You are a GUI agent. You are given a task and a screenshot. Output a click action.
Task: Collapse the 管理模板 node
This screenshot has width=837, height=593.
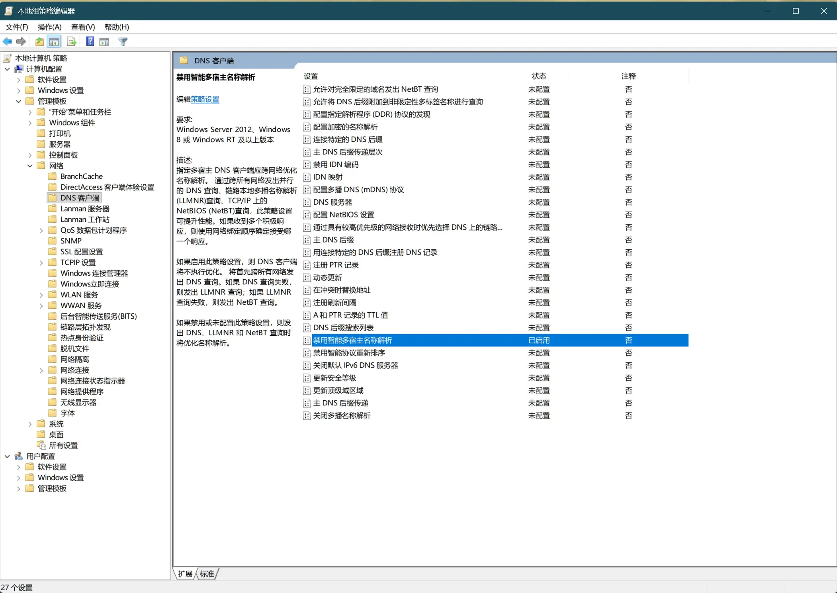tap(18, 101)
